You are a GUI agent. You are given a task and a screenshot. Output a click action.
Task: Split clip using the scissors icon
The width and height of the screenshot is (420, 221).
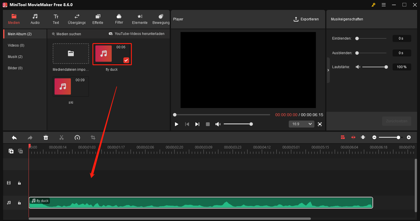(x=62, y=137)
